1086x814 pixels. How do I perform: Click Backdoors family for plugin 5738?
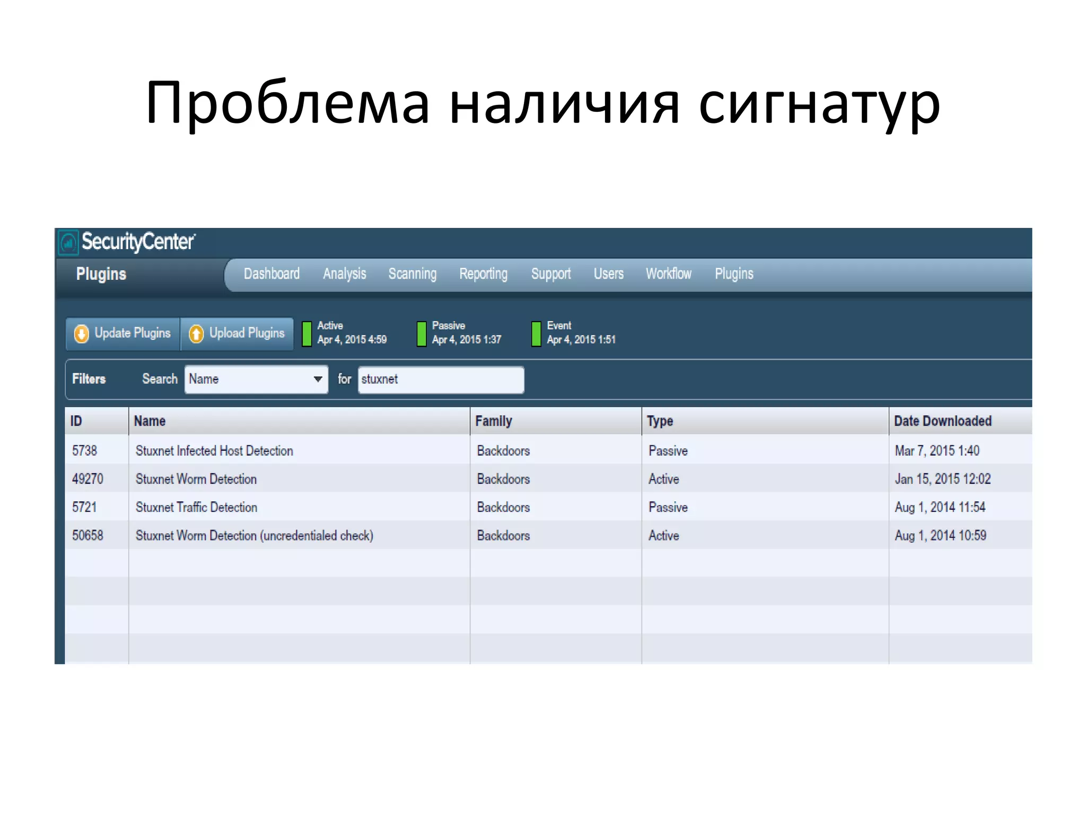[503, 450]
